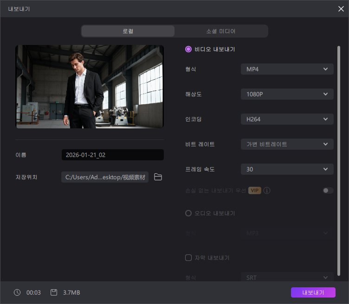Open the audio format MP3 dropdown

287,233
